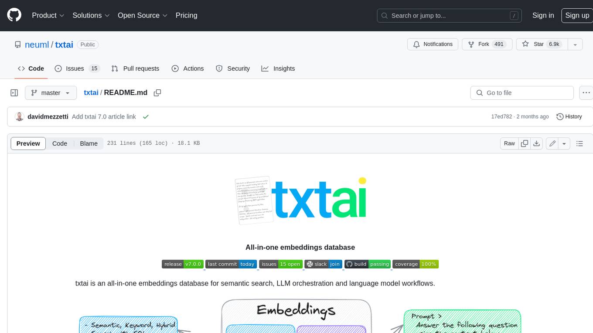The image size is (593, 333).
Task: Select the Preview view
Action: pyautogui.click(x=28, y=143)
